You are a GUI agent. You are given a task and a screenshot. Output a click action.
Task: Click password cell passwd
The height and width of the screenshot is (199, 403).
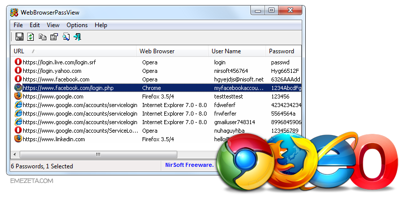pos(280,62)
